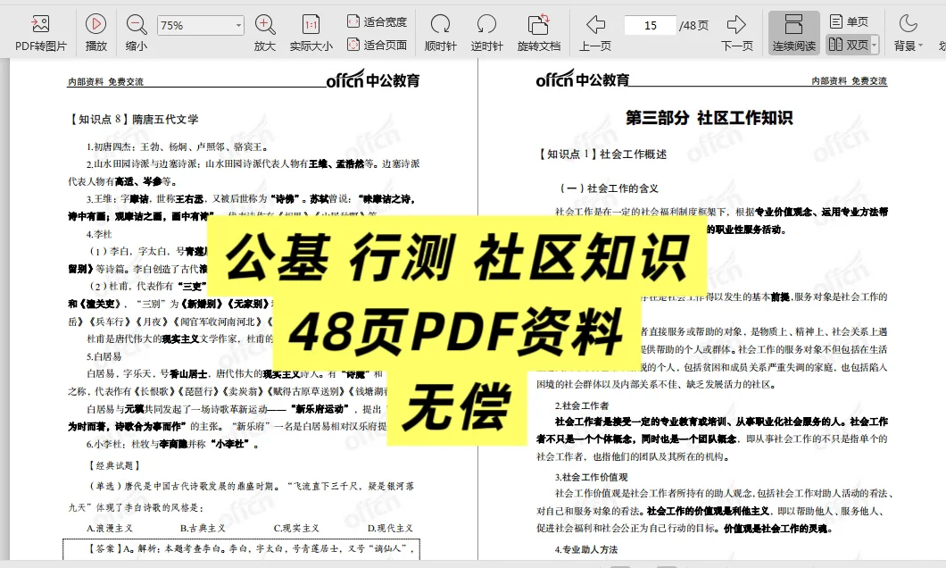
Task: Click 【知识点 1】社会工作概述 heading
Action: [602, 154]
